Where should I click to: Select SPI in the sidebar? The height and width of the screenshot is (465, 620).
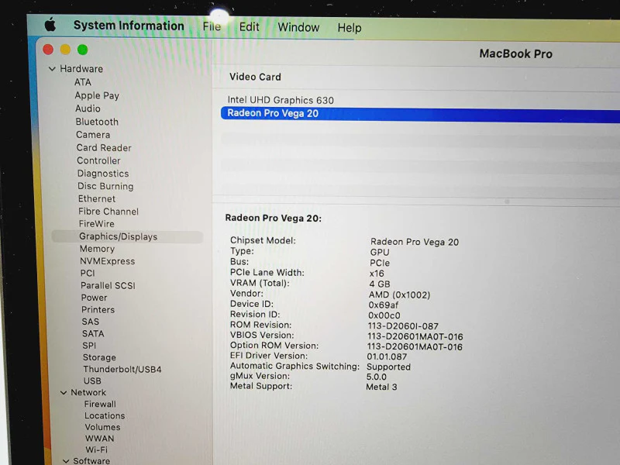pos(89,346)
